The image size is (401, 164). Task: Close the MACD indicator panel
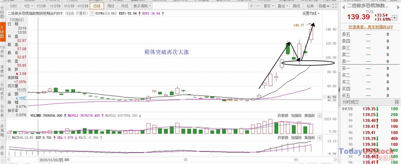click(x=319, y=137)
